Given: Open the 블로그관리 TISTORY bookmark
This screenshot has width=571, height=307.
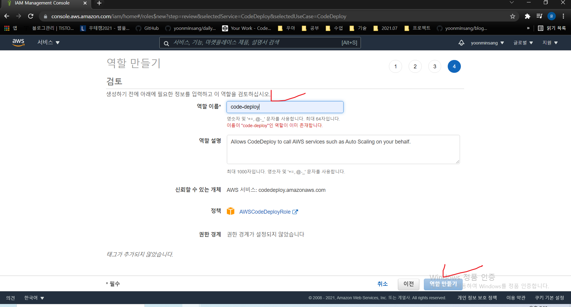Looking at the screenshot, I should [49, 28].
